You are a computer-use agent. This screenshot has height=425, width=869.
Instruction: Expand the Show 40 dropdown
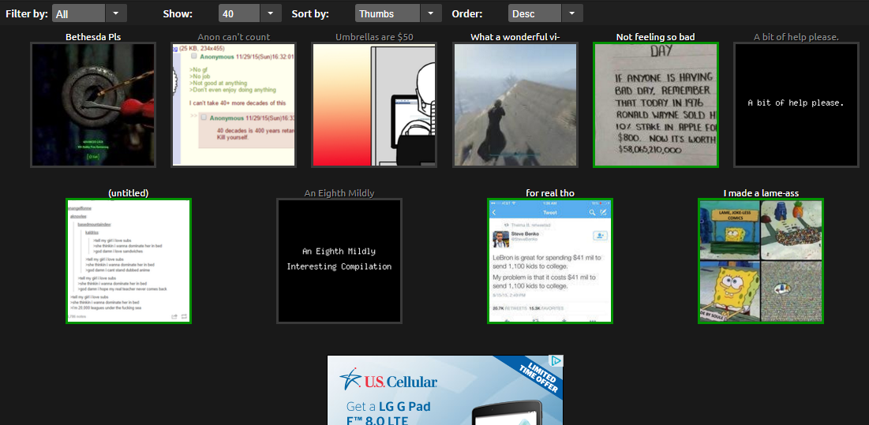[x=249, y=13]
